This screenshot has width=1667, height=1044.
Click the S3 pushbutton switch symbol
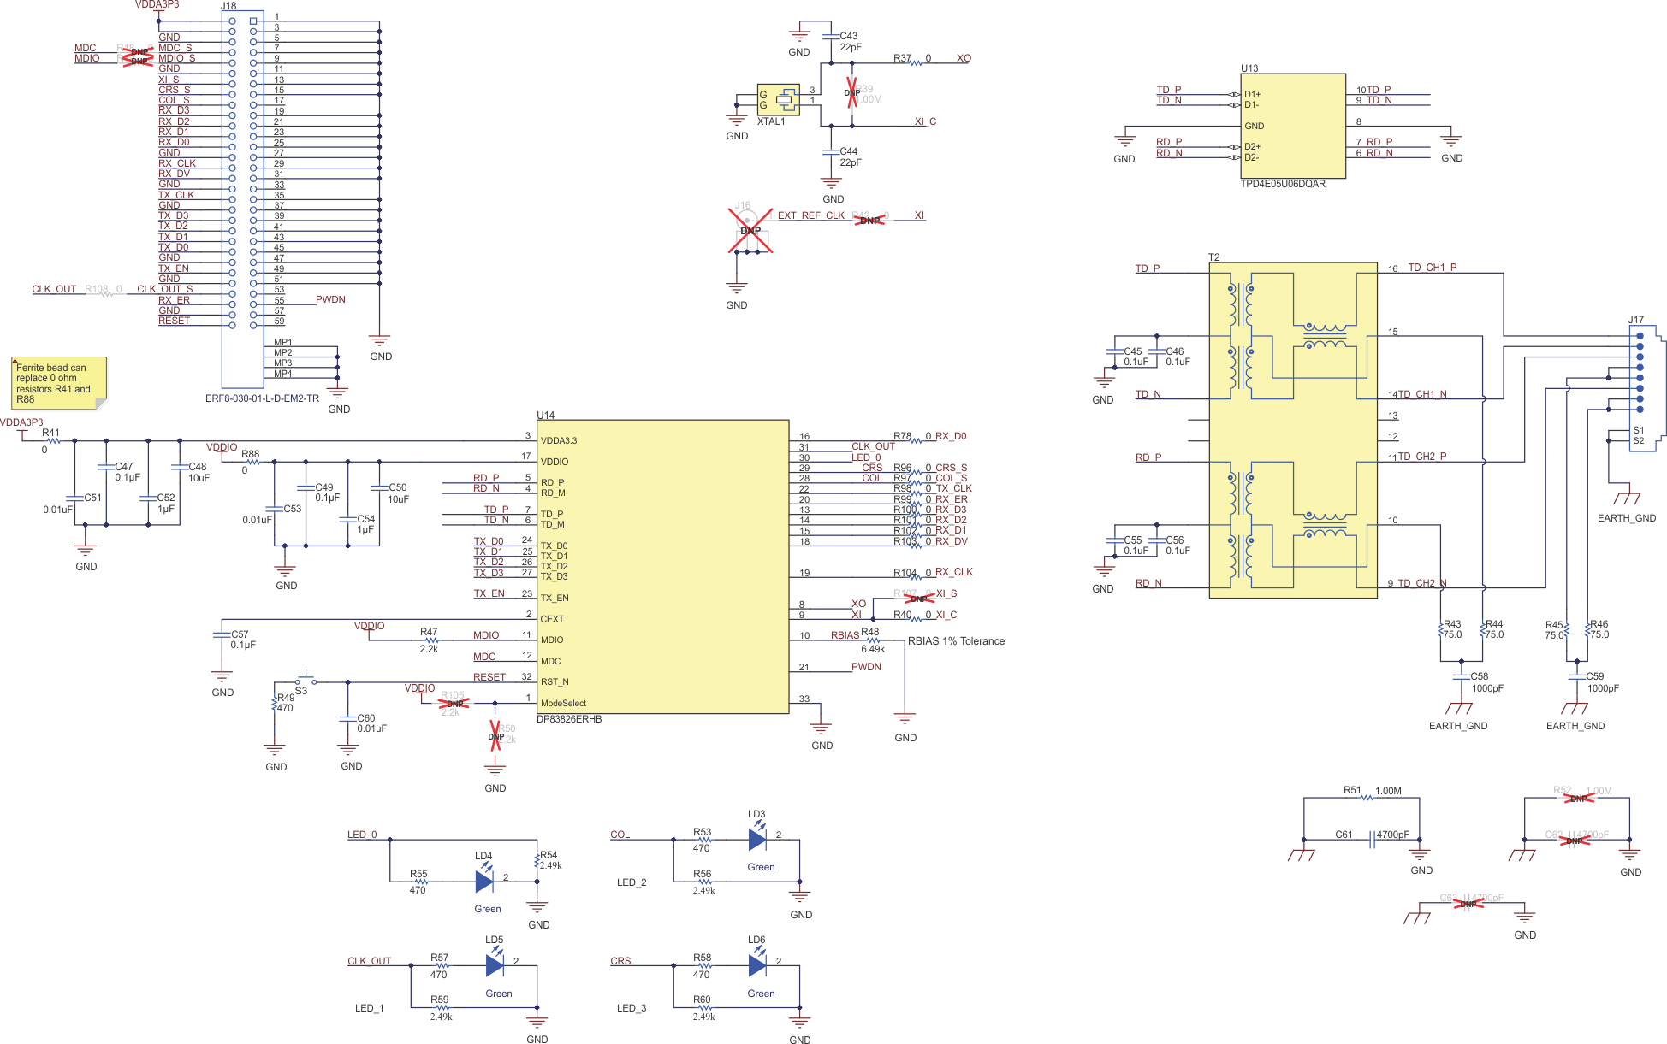point(306,680)
